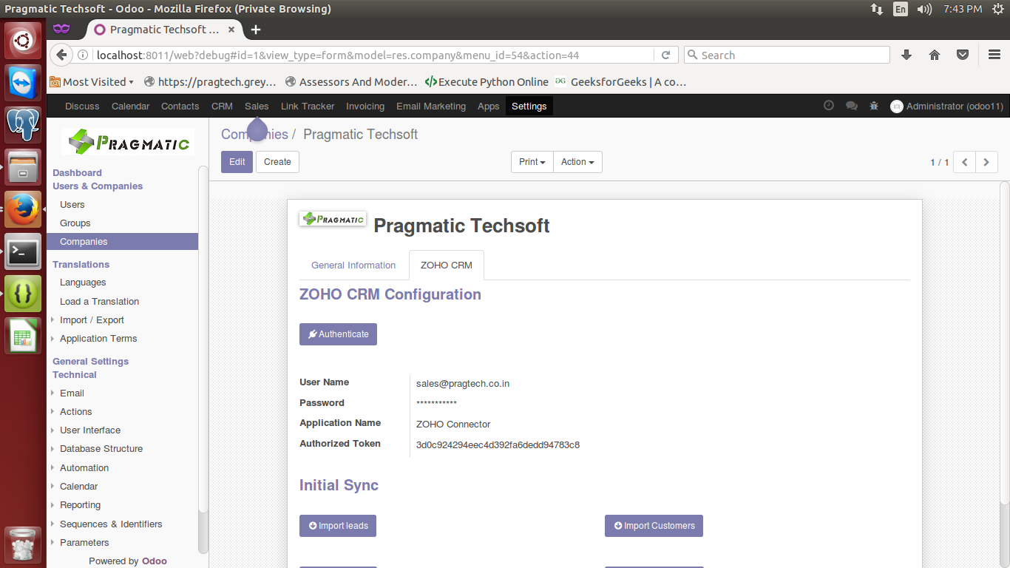
Task: Expand Application Terms section
Action: tap(98, 338)
